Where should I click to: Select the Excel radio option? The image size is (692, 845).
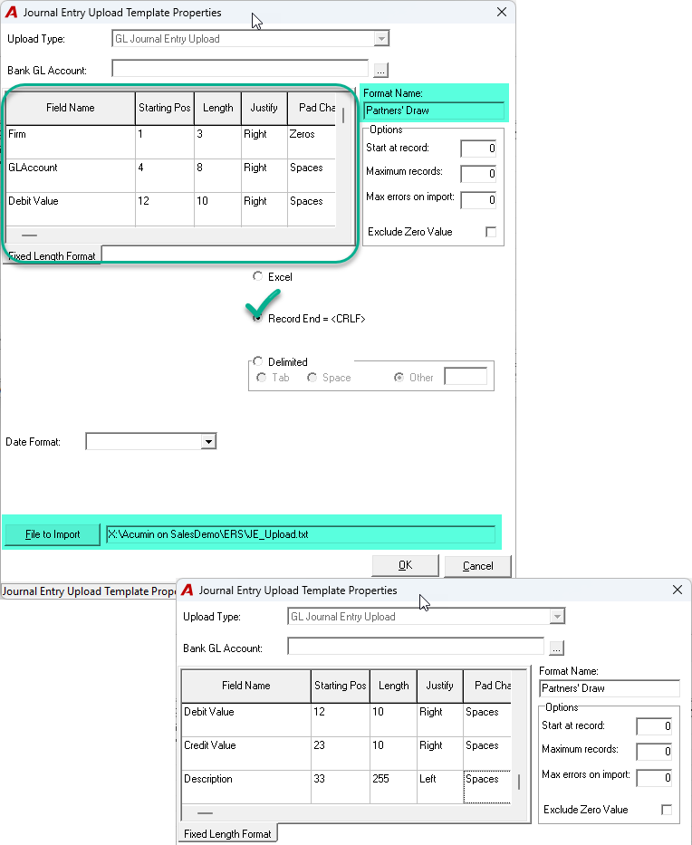pyautogui.click(x=257, y=276)
